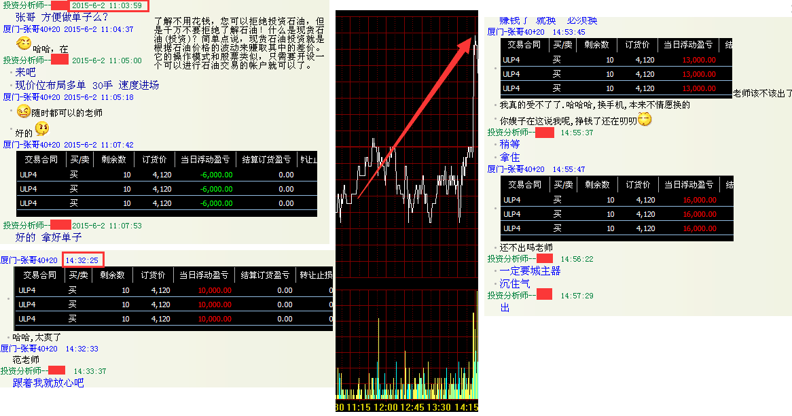Select timestamp 14:57:29
Viewport: 792px width, 416px height.
click(x=577, y=296)
